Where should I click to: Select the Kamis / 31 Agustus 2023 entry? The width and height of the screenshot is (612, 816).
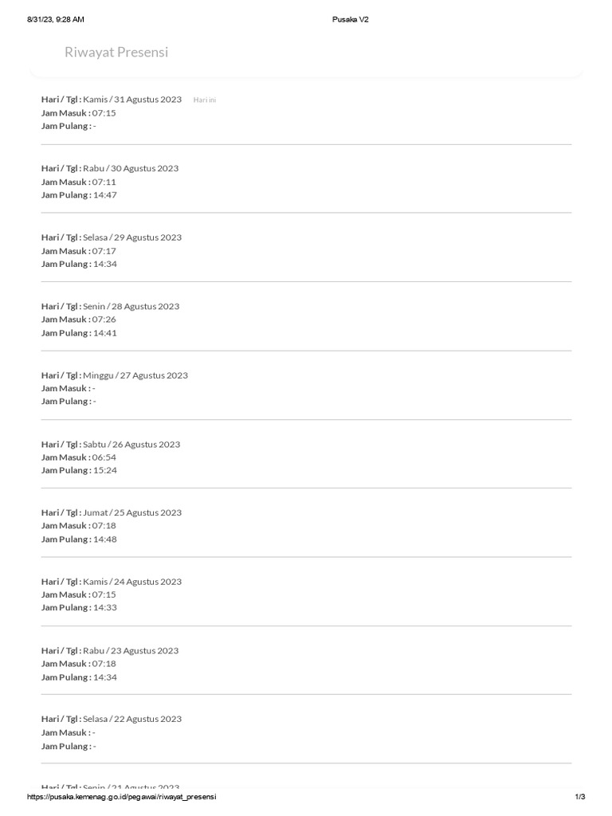pos(132,100)
